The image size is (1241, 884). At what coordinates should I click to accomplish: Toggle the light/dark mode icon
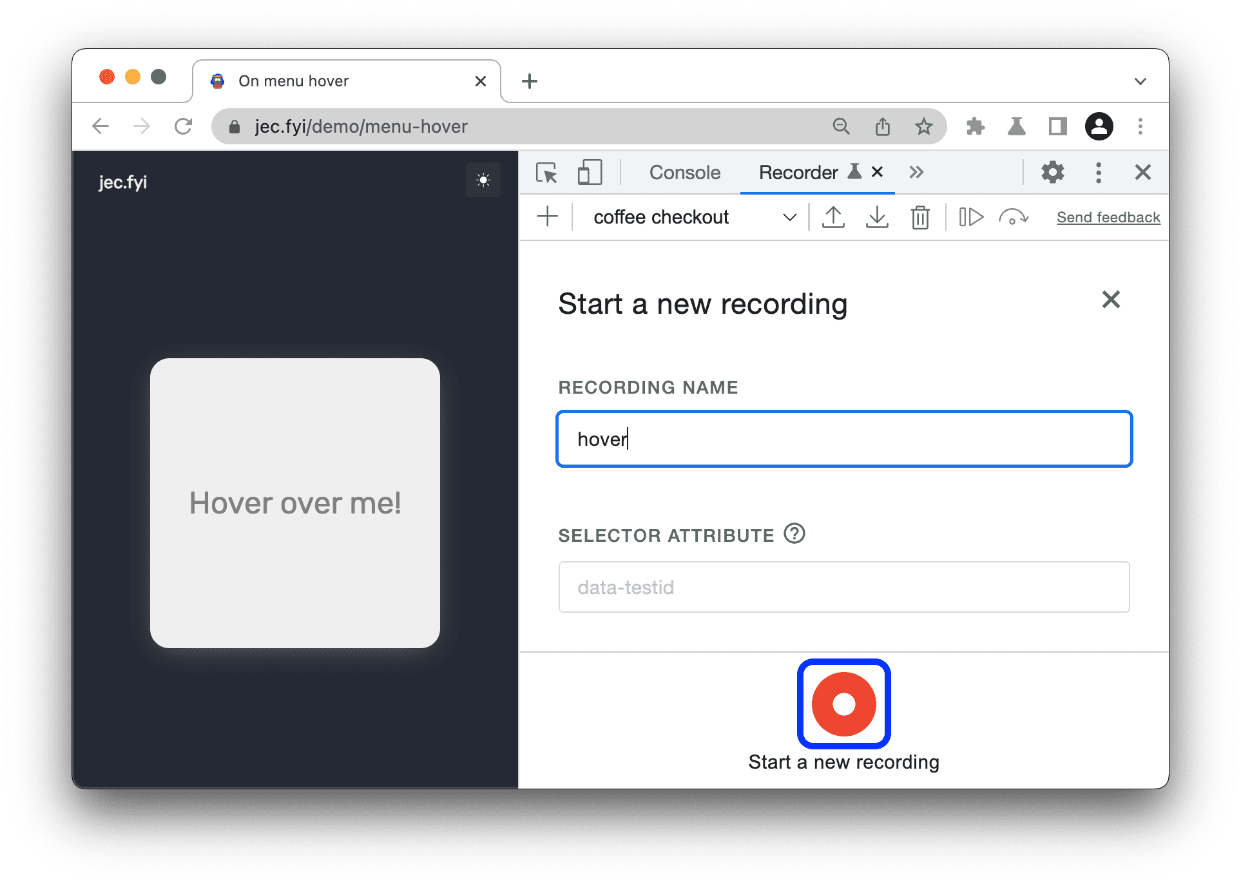tap(482, 181)
